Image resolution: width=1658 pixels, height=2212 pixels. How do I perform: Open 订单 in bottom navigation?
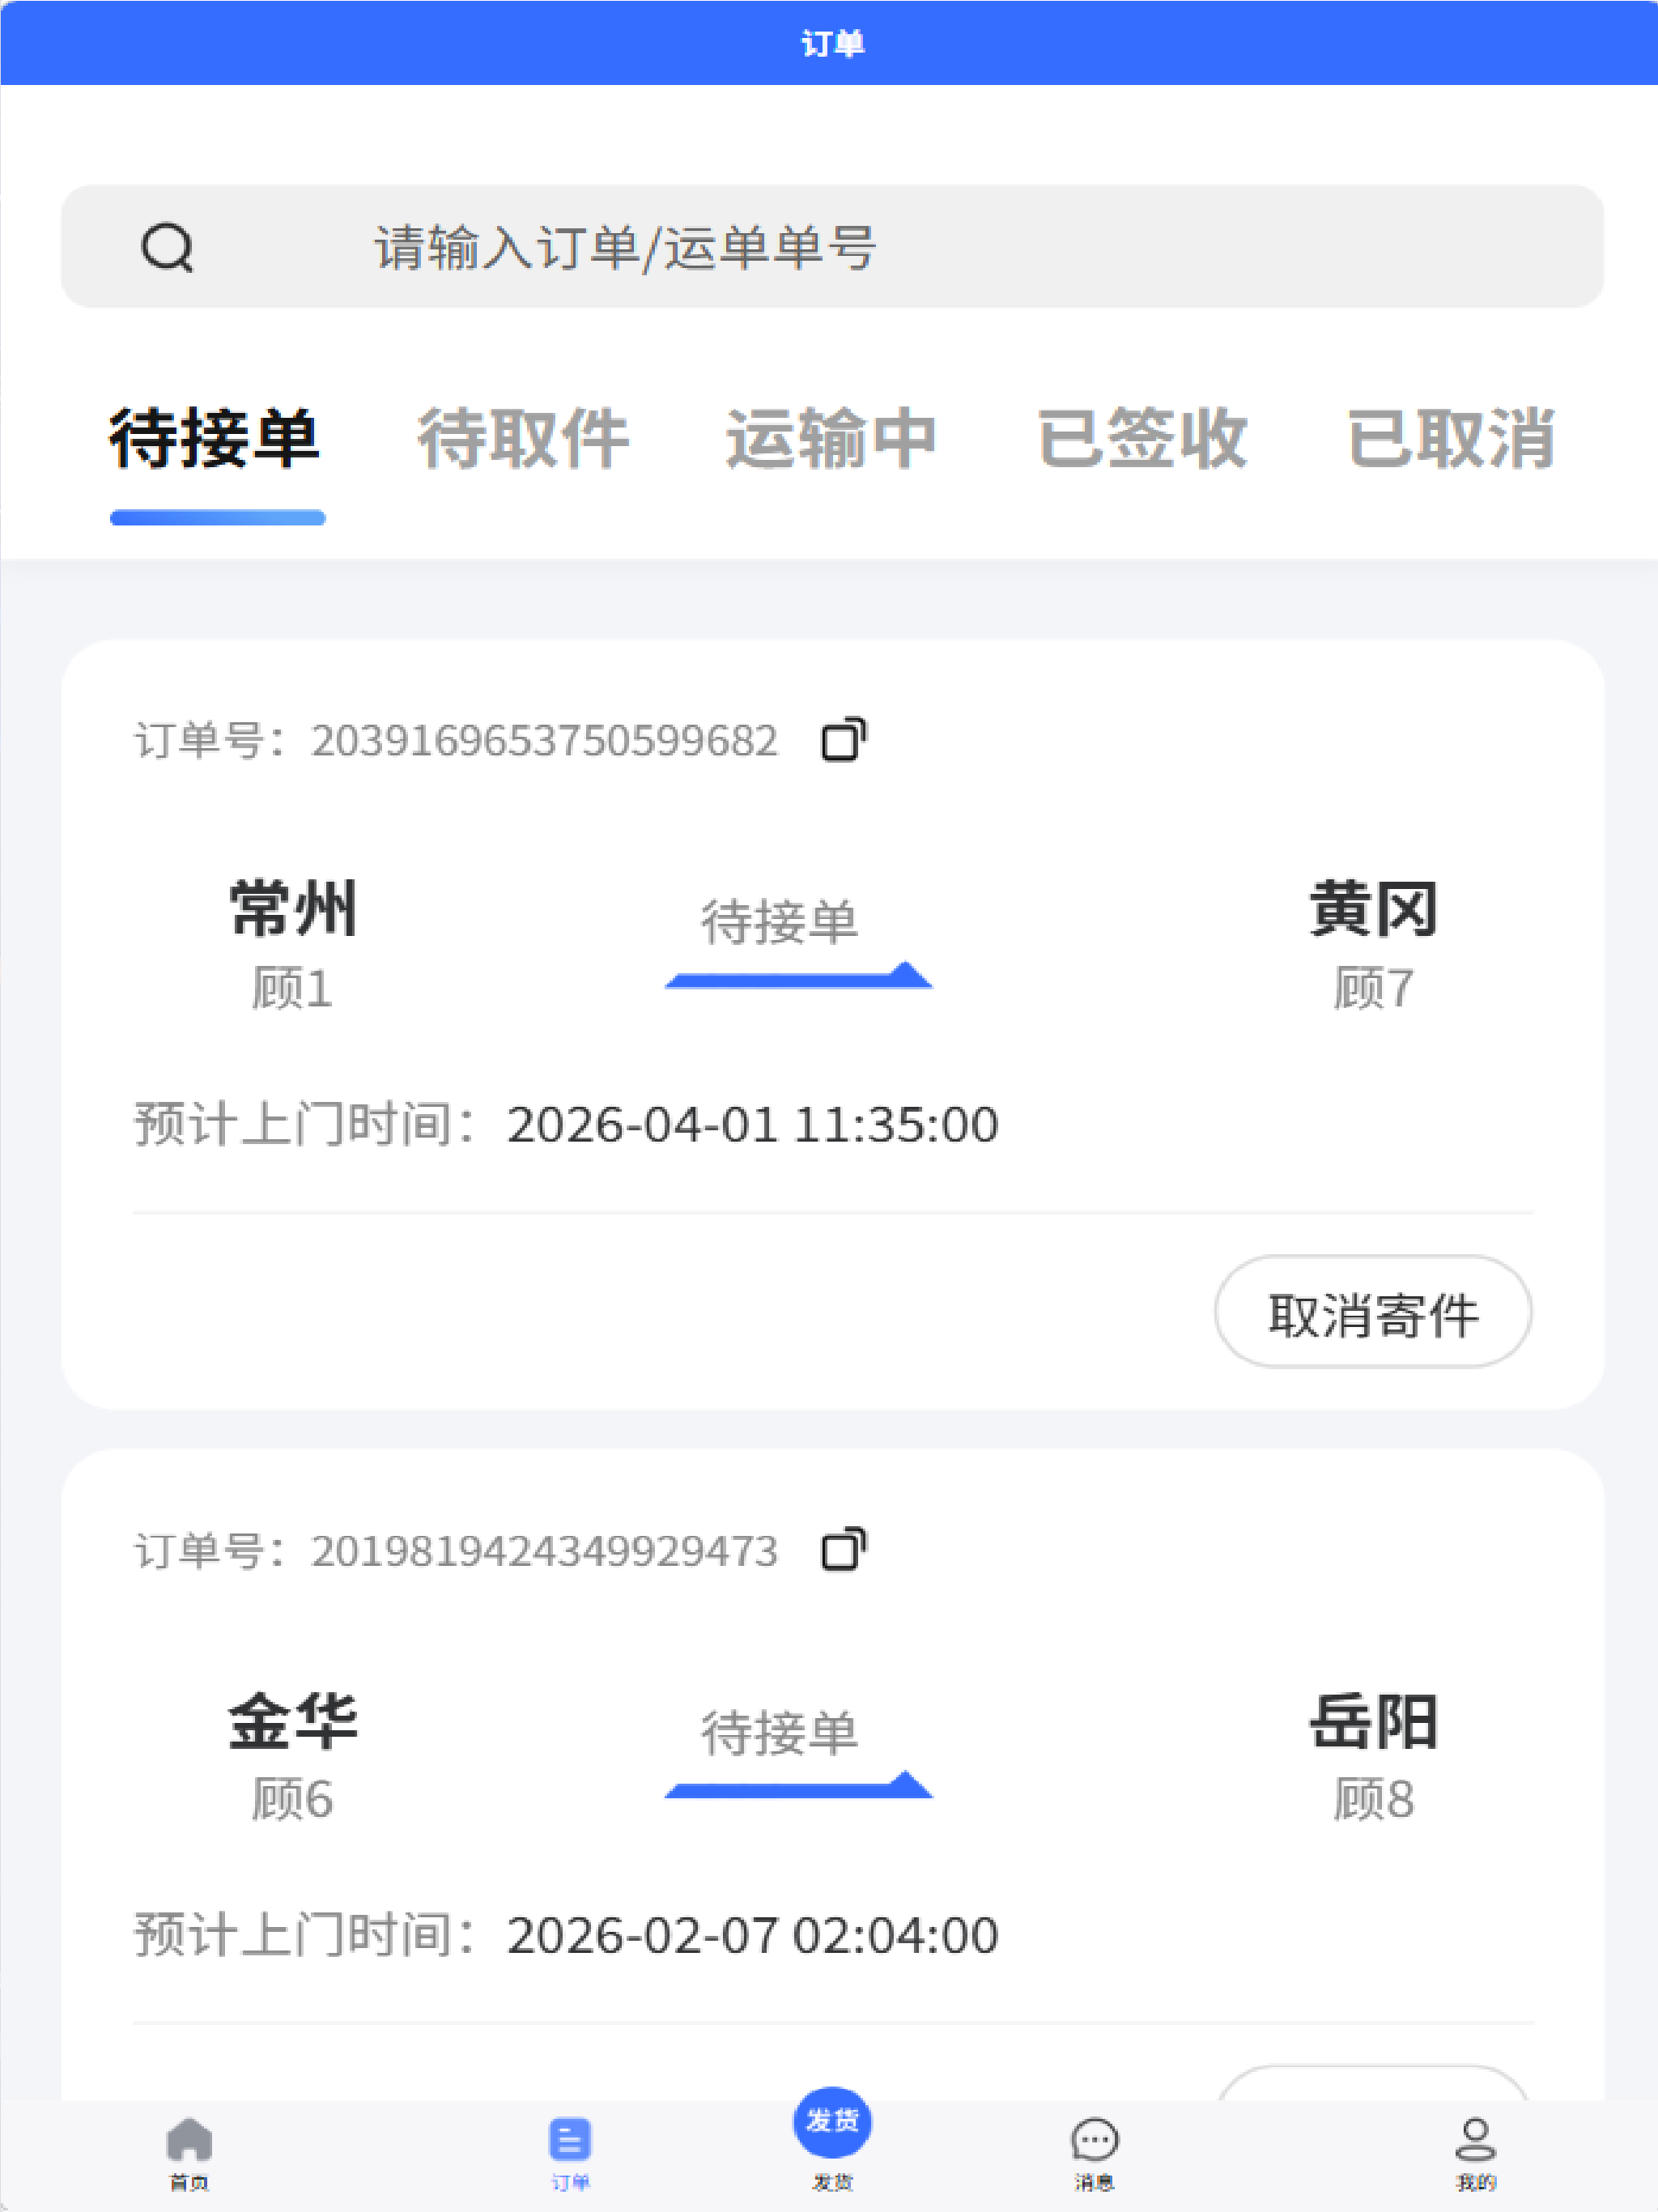click(x=570, y=2154)
